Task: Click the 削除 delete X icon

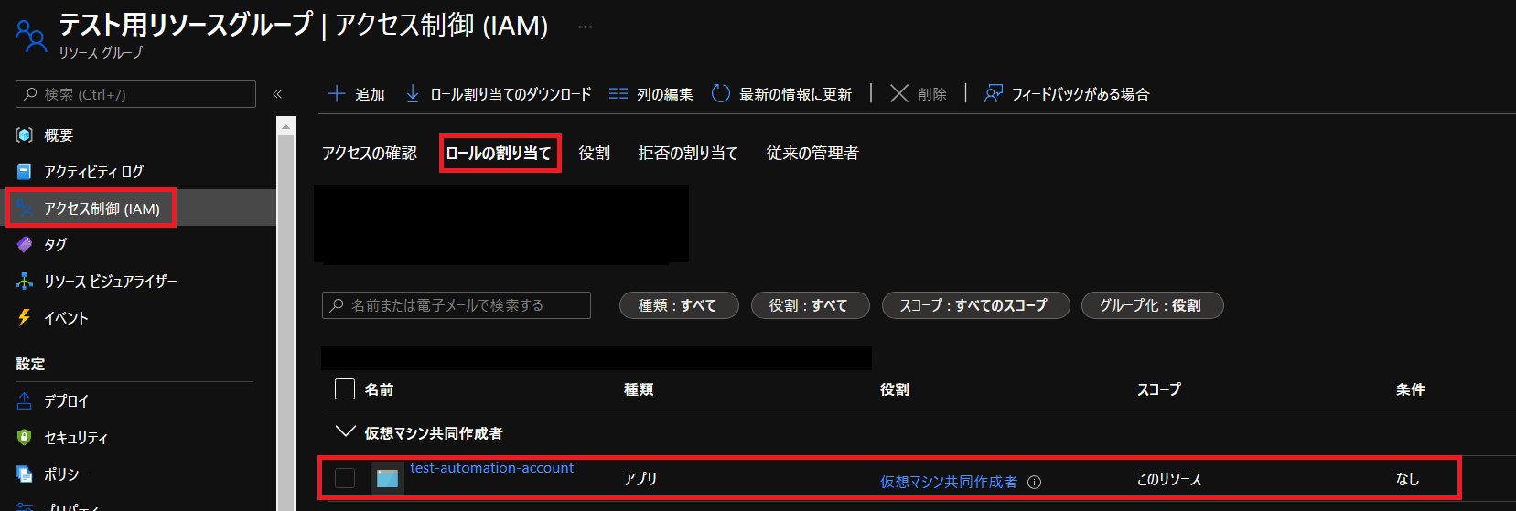Action: [x=899, y=94]
